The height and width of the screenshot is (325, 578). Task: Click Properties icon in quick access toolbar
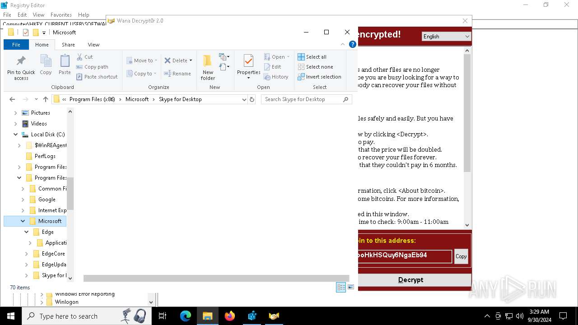pos(26,32)
